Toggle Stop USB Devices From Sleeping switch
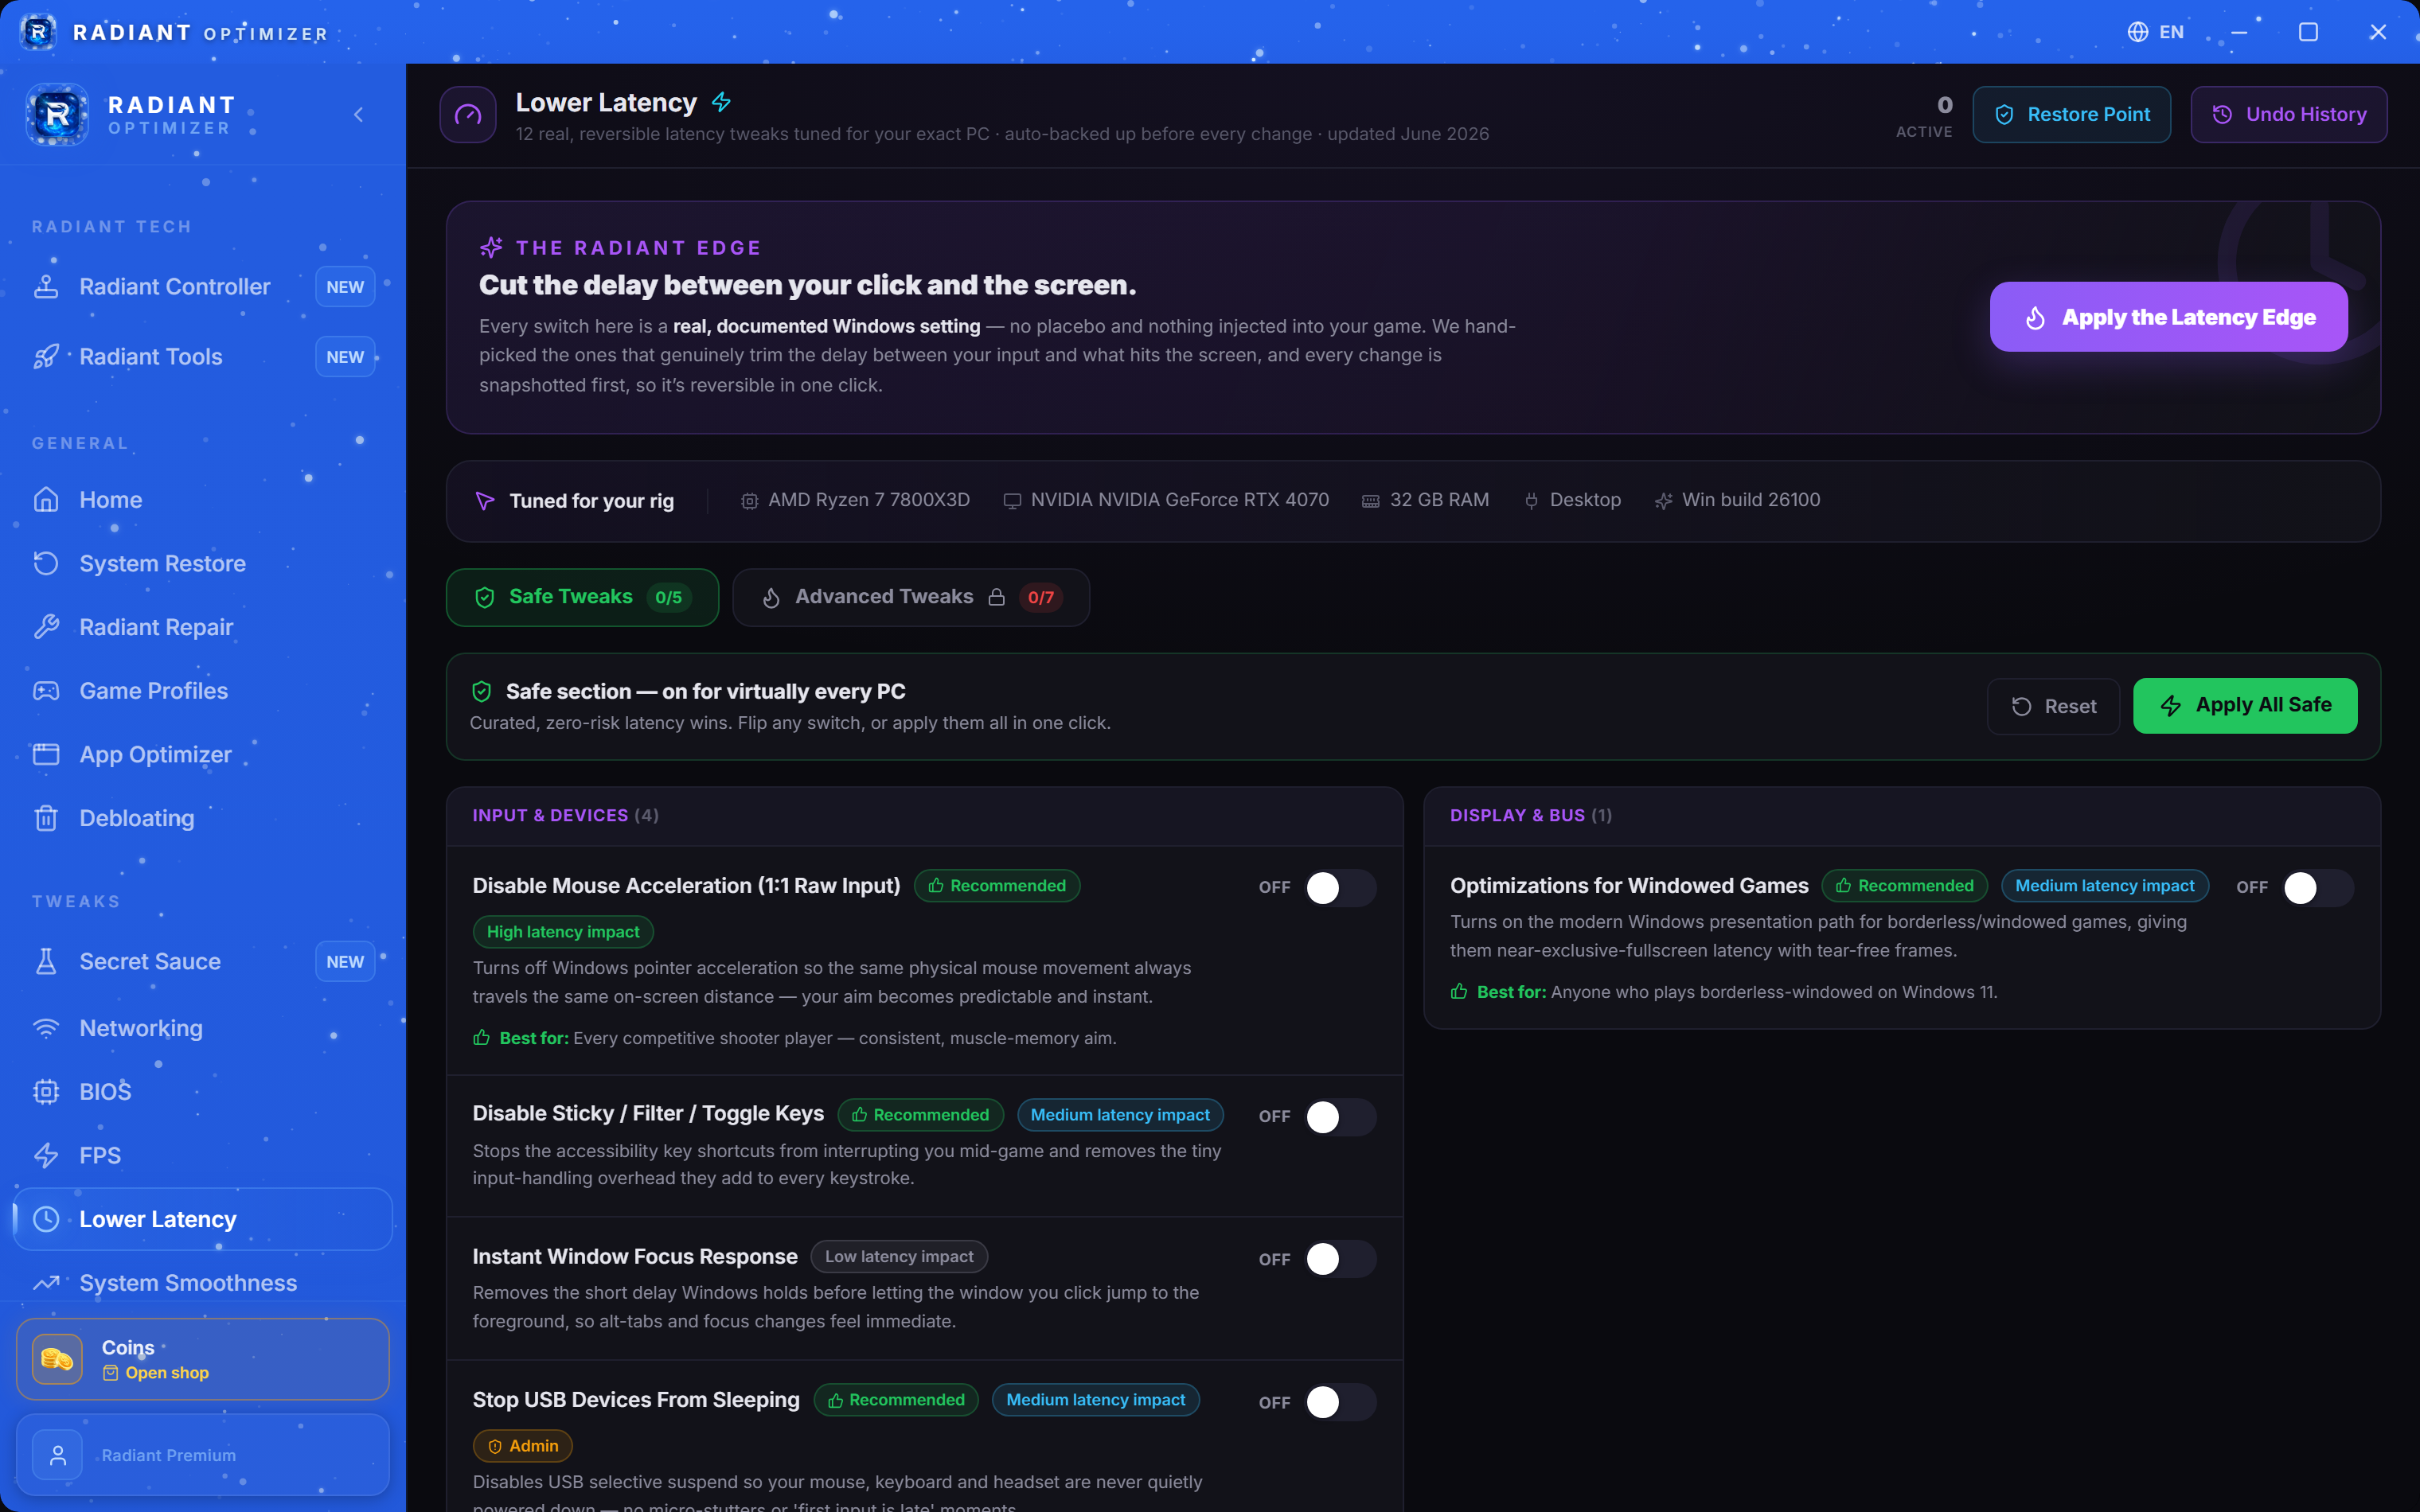The width and height of the screenshot is (2420, 1512). pyautogui.click(x=1341, y=1402)
